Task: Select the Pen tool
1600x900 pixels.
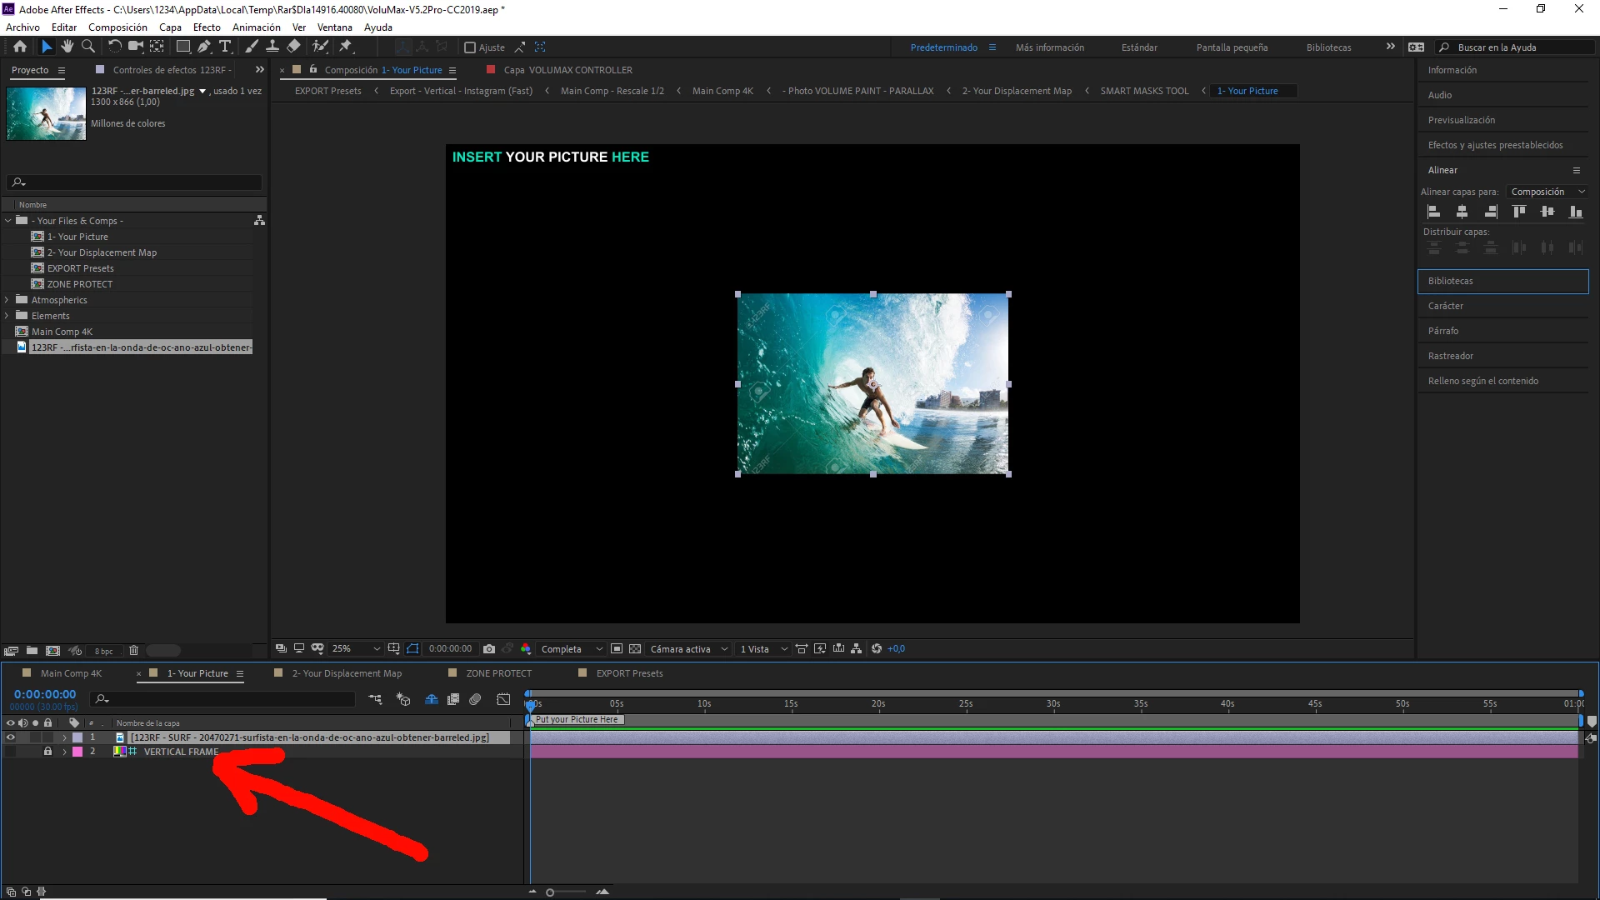Action: click(204, 47)
